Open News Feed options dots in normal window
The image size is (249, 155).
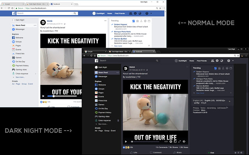pos(35,25)
